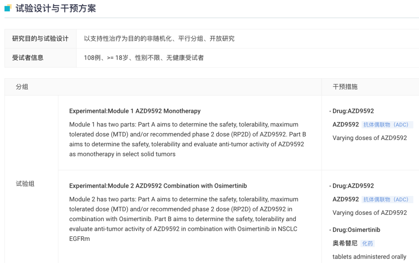Click the Module 1 description paragraph

(188, 139)
